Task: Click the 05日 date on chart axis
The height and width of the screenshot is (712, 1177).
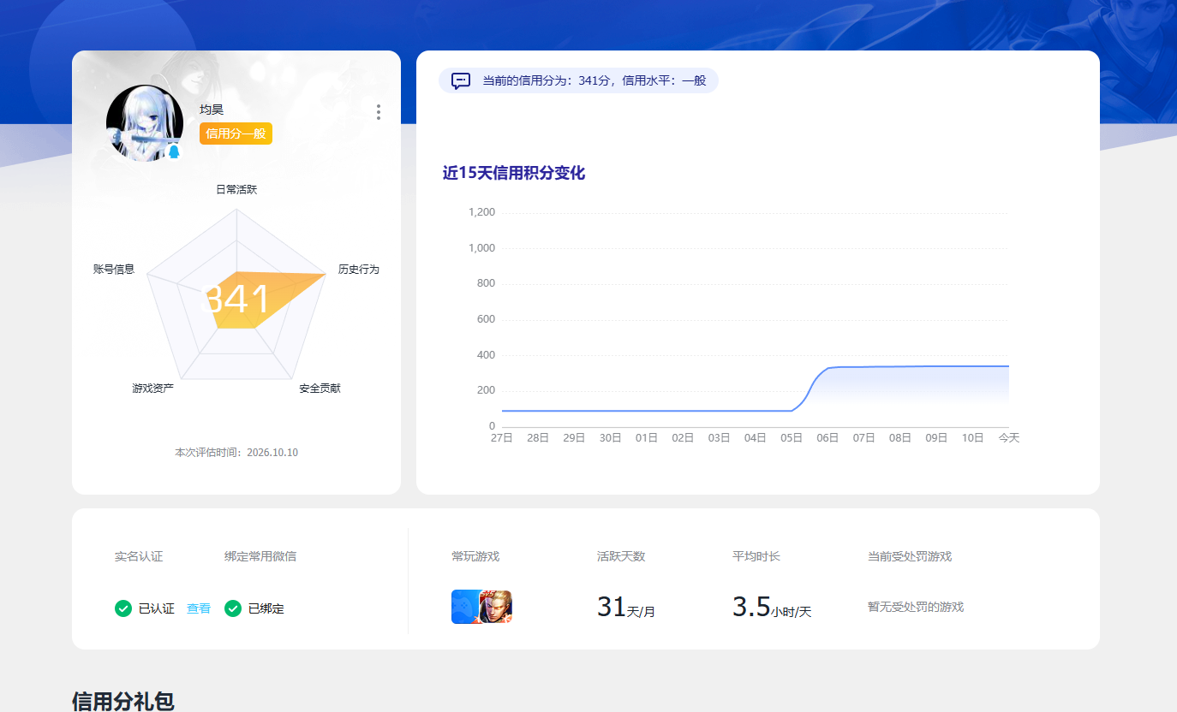Action: point(792,437)
